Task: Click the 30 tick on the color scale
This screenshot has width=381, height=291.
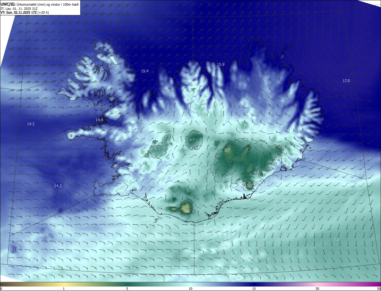Action: tap(317, 289)
